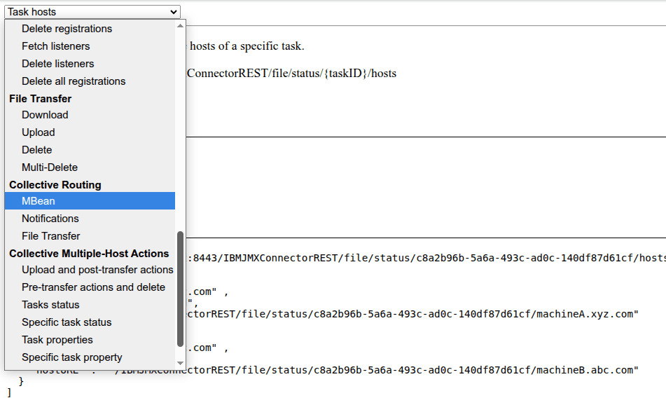Choose the Multi-Delete entry
This screenshot has height=405, width=666.
click(50, 167)
